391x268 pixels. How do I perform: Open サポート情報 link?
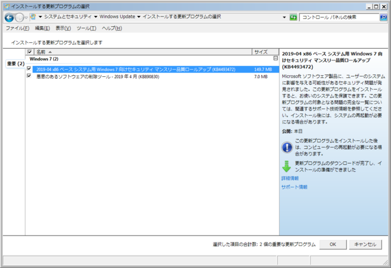pyautogui.click(x=294, y=187)
